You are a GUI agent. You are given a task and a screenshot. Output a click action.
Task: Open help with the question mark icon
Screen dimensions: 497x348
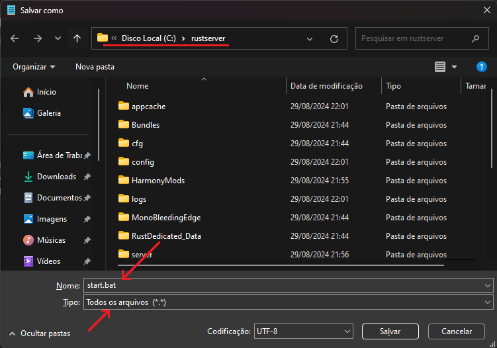coord(482,67)
